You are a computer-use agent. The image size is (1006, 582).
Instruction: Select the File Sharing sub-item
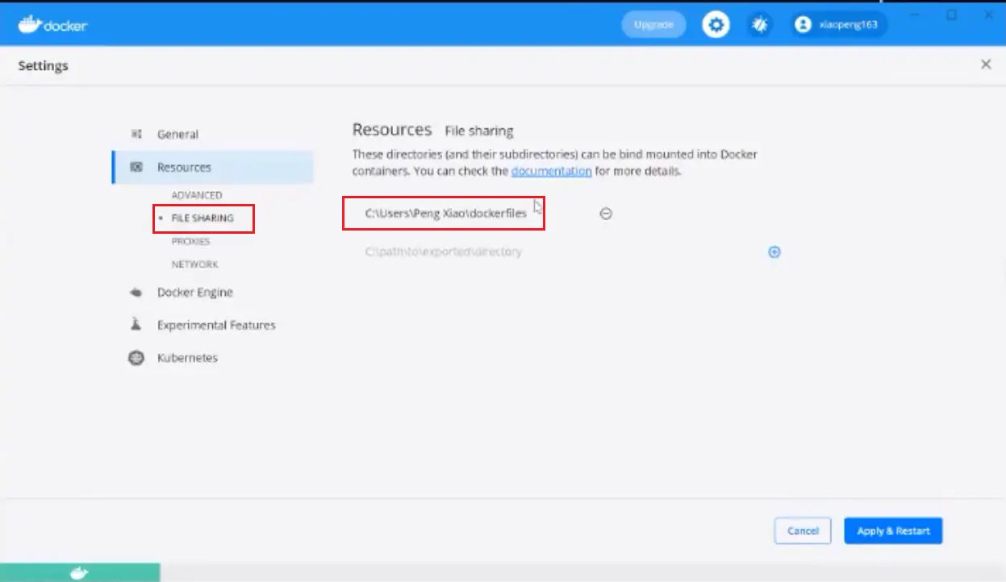click(x=202, y=218)
